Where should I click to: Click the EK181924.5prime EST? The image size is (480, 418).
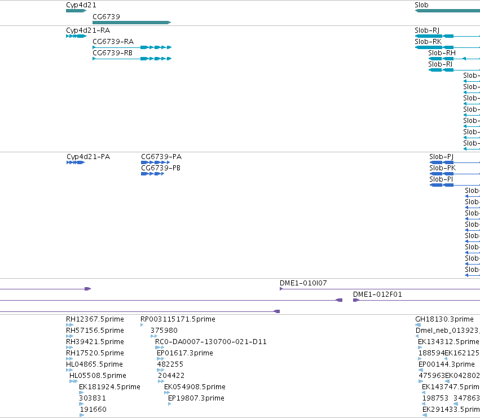(81, 393)
